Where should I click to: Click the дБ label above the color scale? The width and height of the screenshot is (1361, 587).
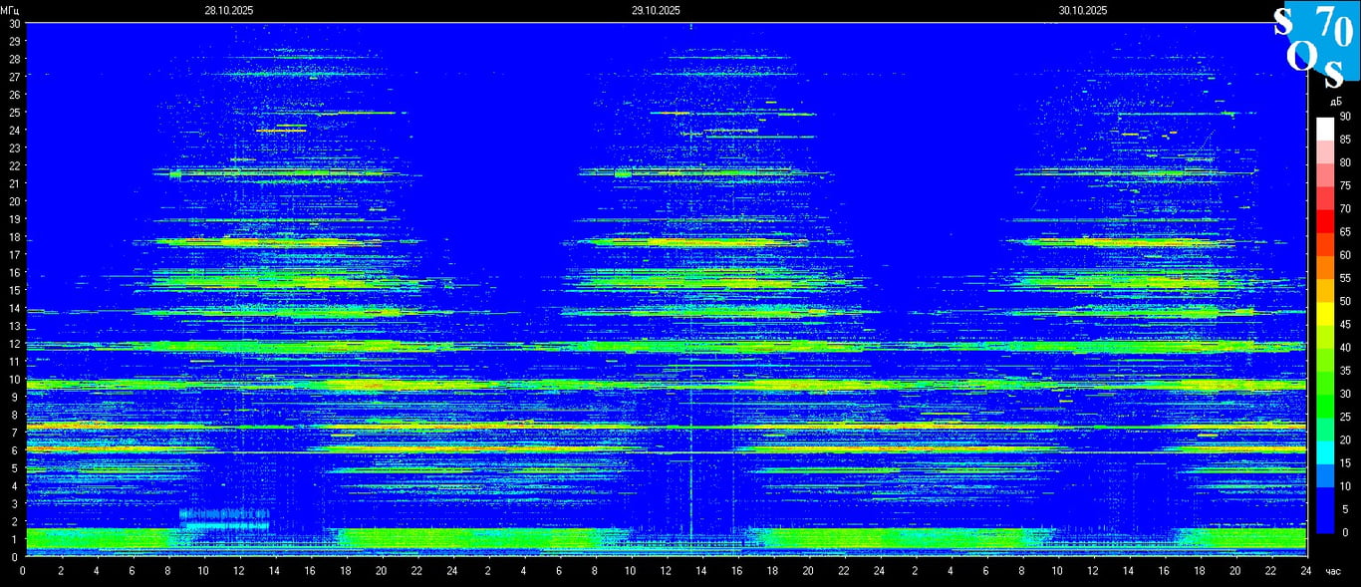tap(1334, 102)
